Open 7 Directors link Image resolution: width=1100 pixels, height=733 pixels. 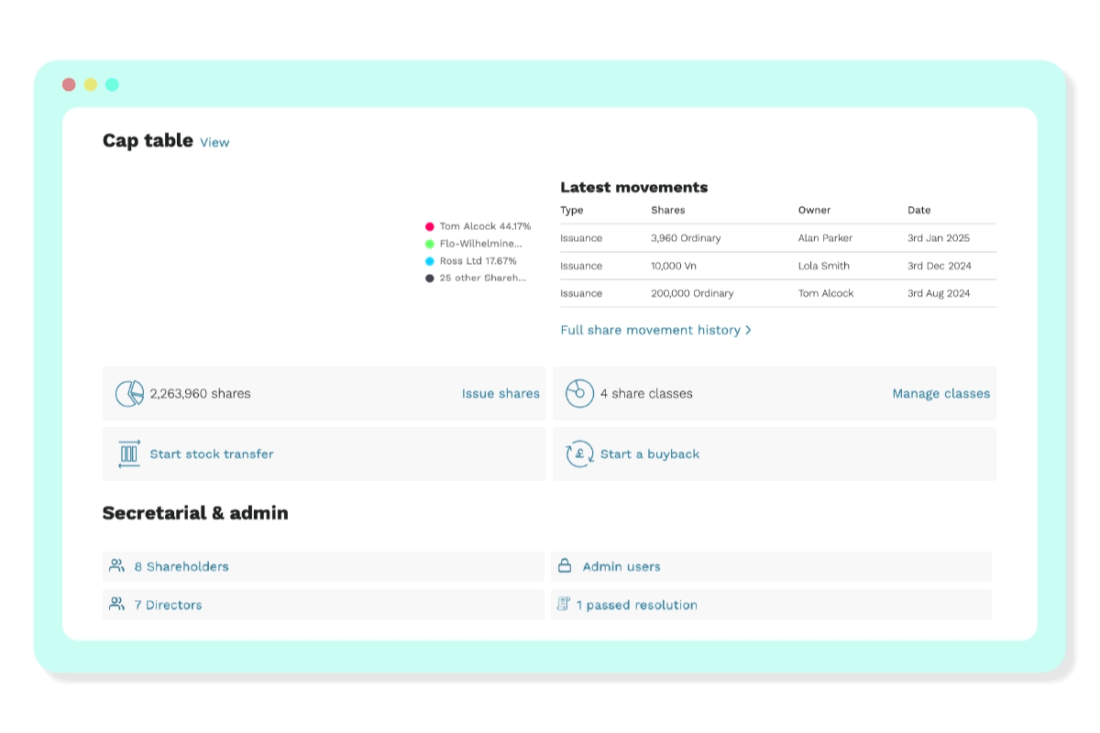tap(168, 605)
